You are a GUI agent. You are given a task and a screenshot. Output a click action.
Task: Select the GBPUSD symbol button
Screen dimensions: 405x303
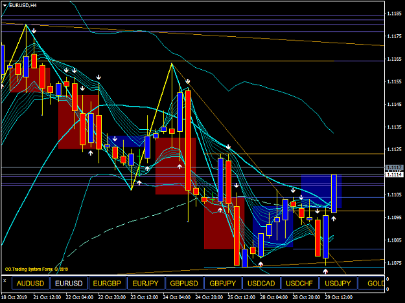tap(184, 284)
